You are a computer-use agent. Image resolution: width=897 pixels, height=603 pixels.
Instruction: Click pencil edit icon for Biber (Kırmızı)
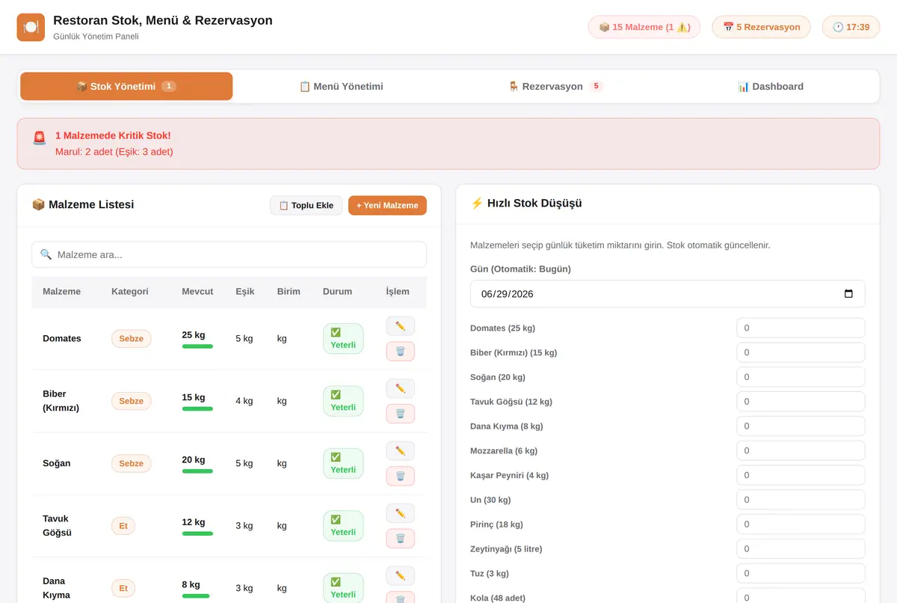pos(400,388)
